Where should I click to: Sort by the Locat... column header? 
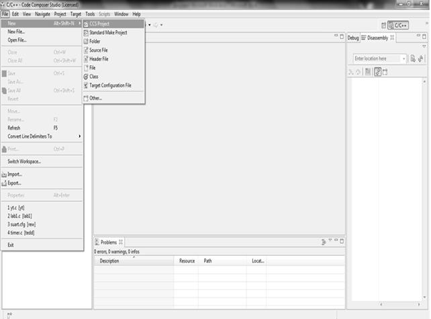256,261
